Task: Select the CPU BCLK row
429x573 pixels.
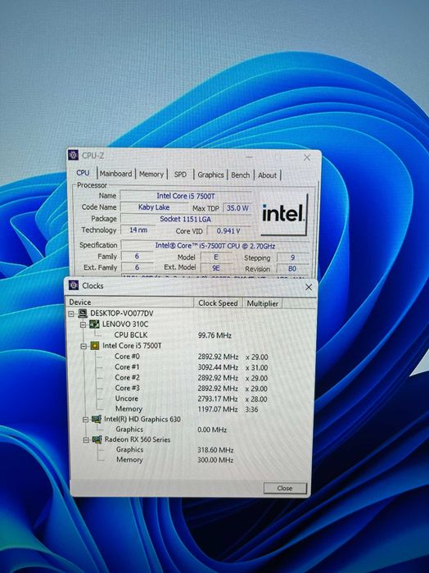Action: (x=131, y=334)
